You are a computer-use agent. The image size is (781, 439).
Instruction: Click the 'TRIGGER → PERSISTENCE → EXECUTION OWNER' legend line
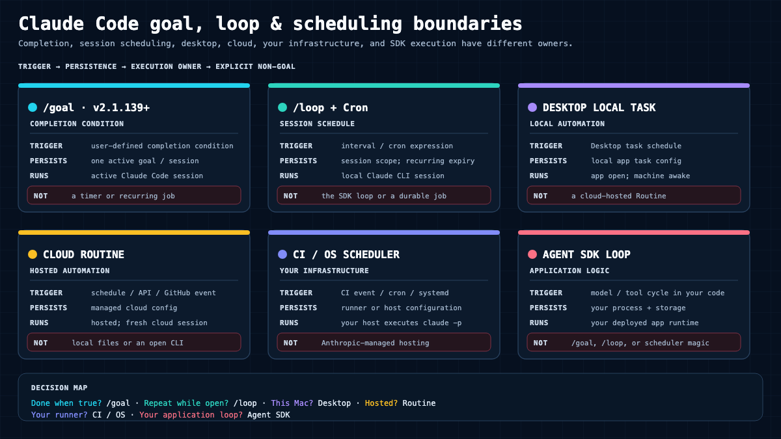pos(156,66)
